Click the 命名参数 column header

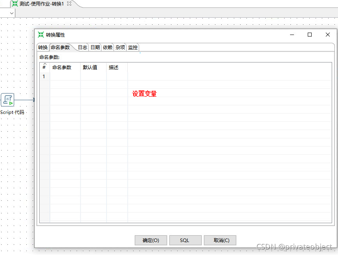tap(65, 67)
